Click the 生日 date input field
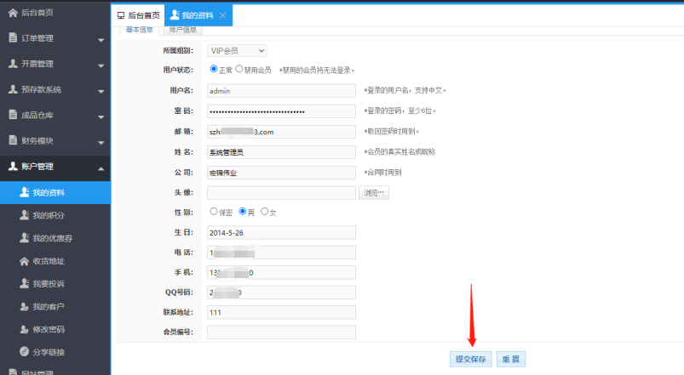The width and height of the screenshot is (684, 375). (281, 232)
